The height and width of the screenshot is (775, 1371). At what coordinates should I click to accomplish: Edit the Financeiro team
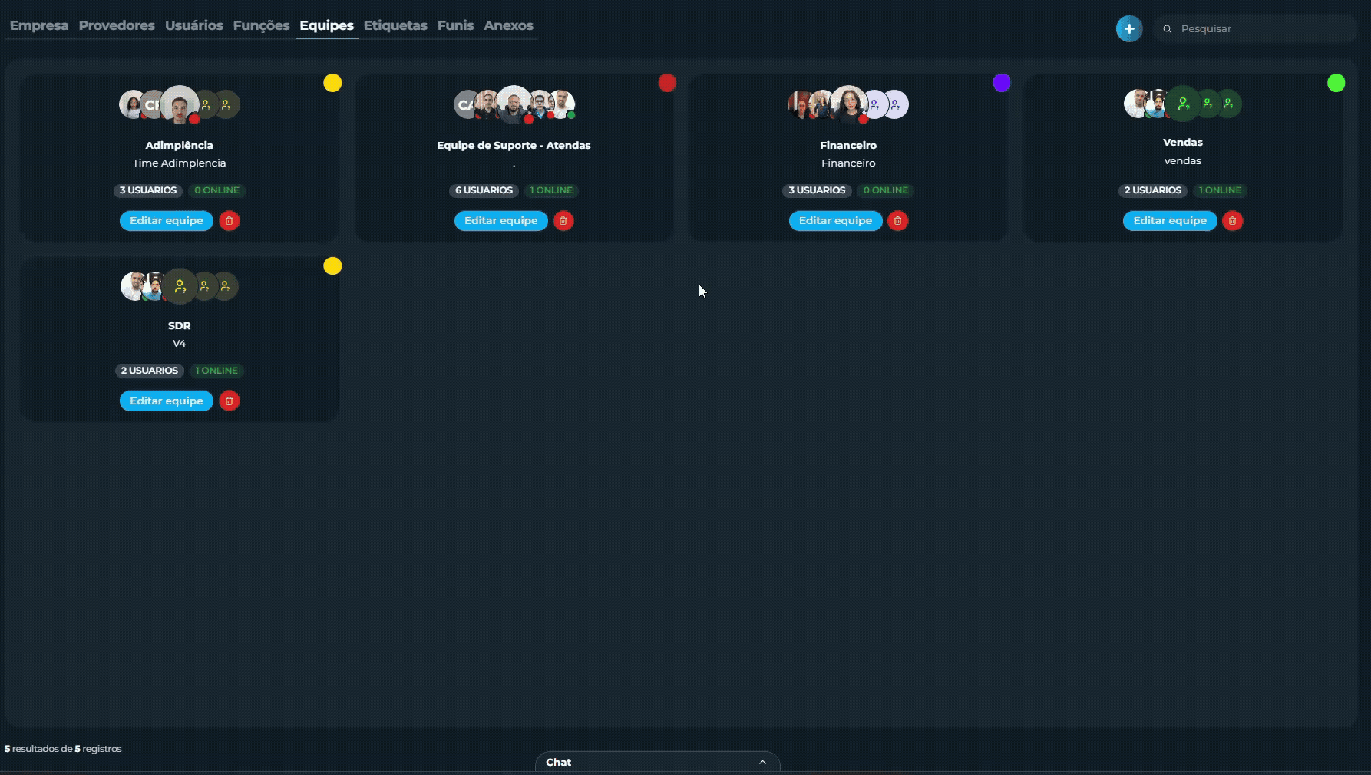(835, 221)
